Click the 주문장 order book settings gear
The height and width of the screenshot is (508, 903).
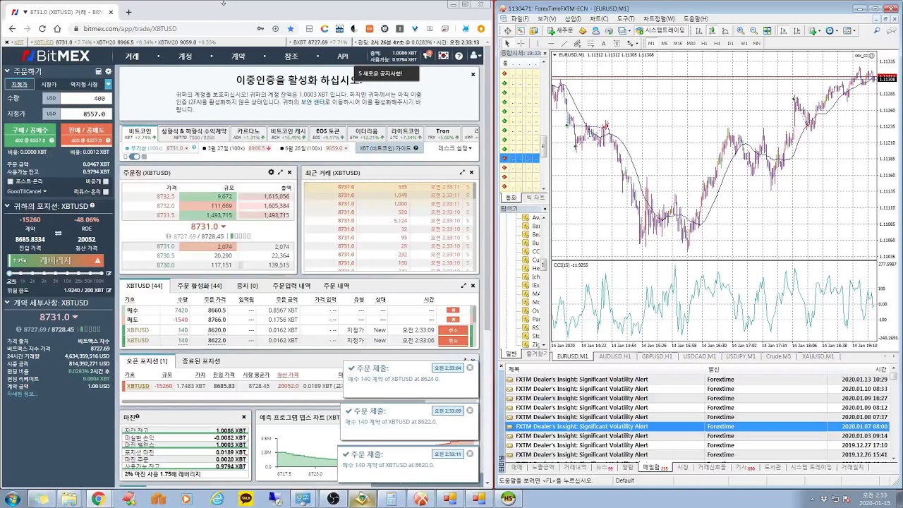271,172
